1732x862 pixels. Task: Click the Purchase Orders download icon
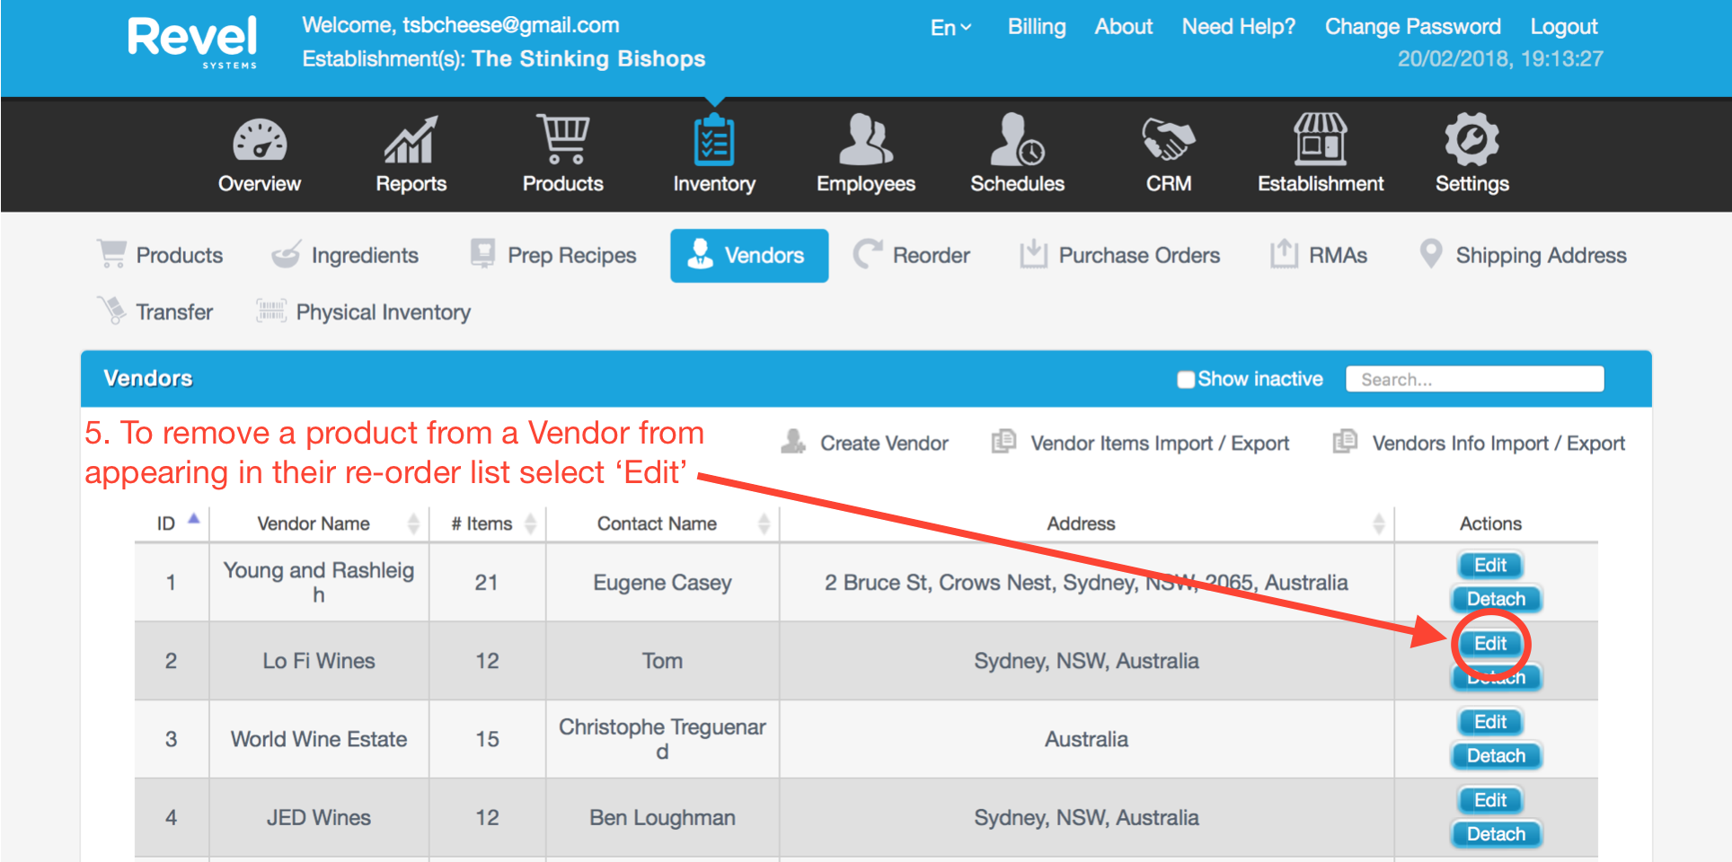click(x=1033, y=254)
